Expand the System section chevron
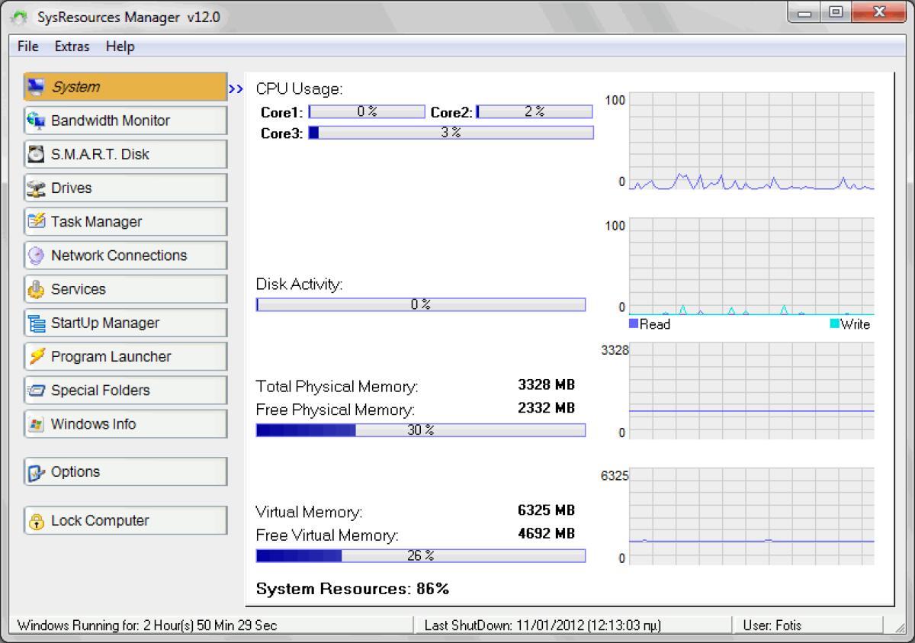 [x=235, y=87]
